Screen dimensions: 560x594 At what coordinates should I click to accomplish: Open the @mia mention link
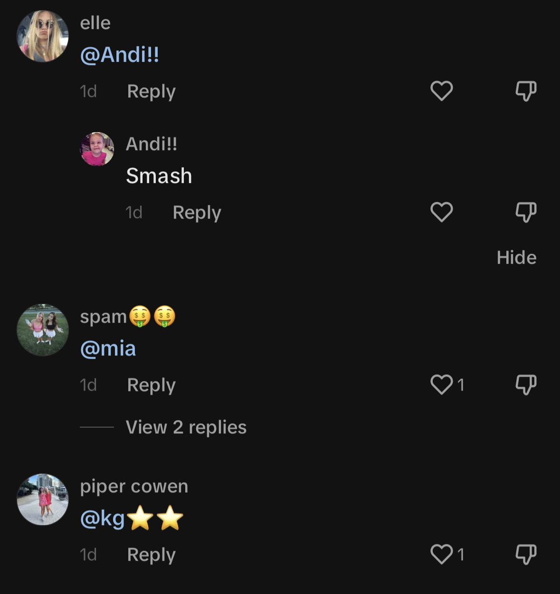tap(108, 349)
